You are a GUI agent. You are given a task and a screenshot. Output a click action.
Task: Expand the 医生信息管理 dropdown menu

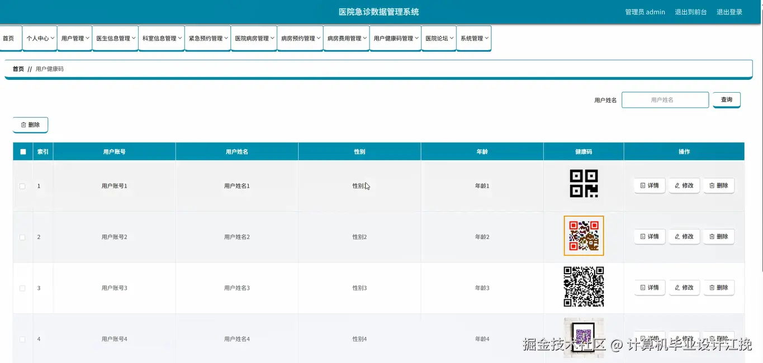coord(115,39)
